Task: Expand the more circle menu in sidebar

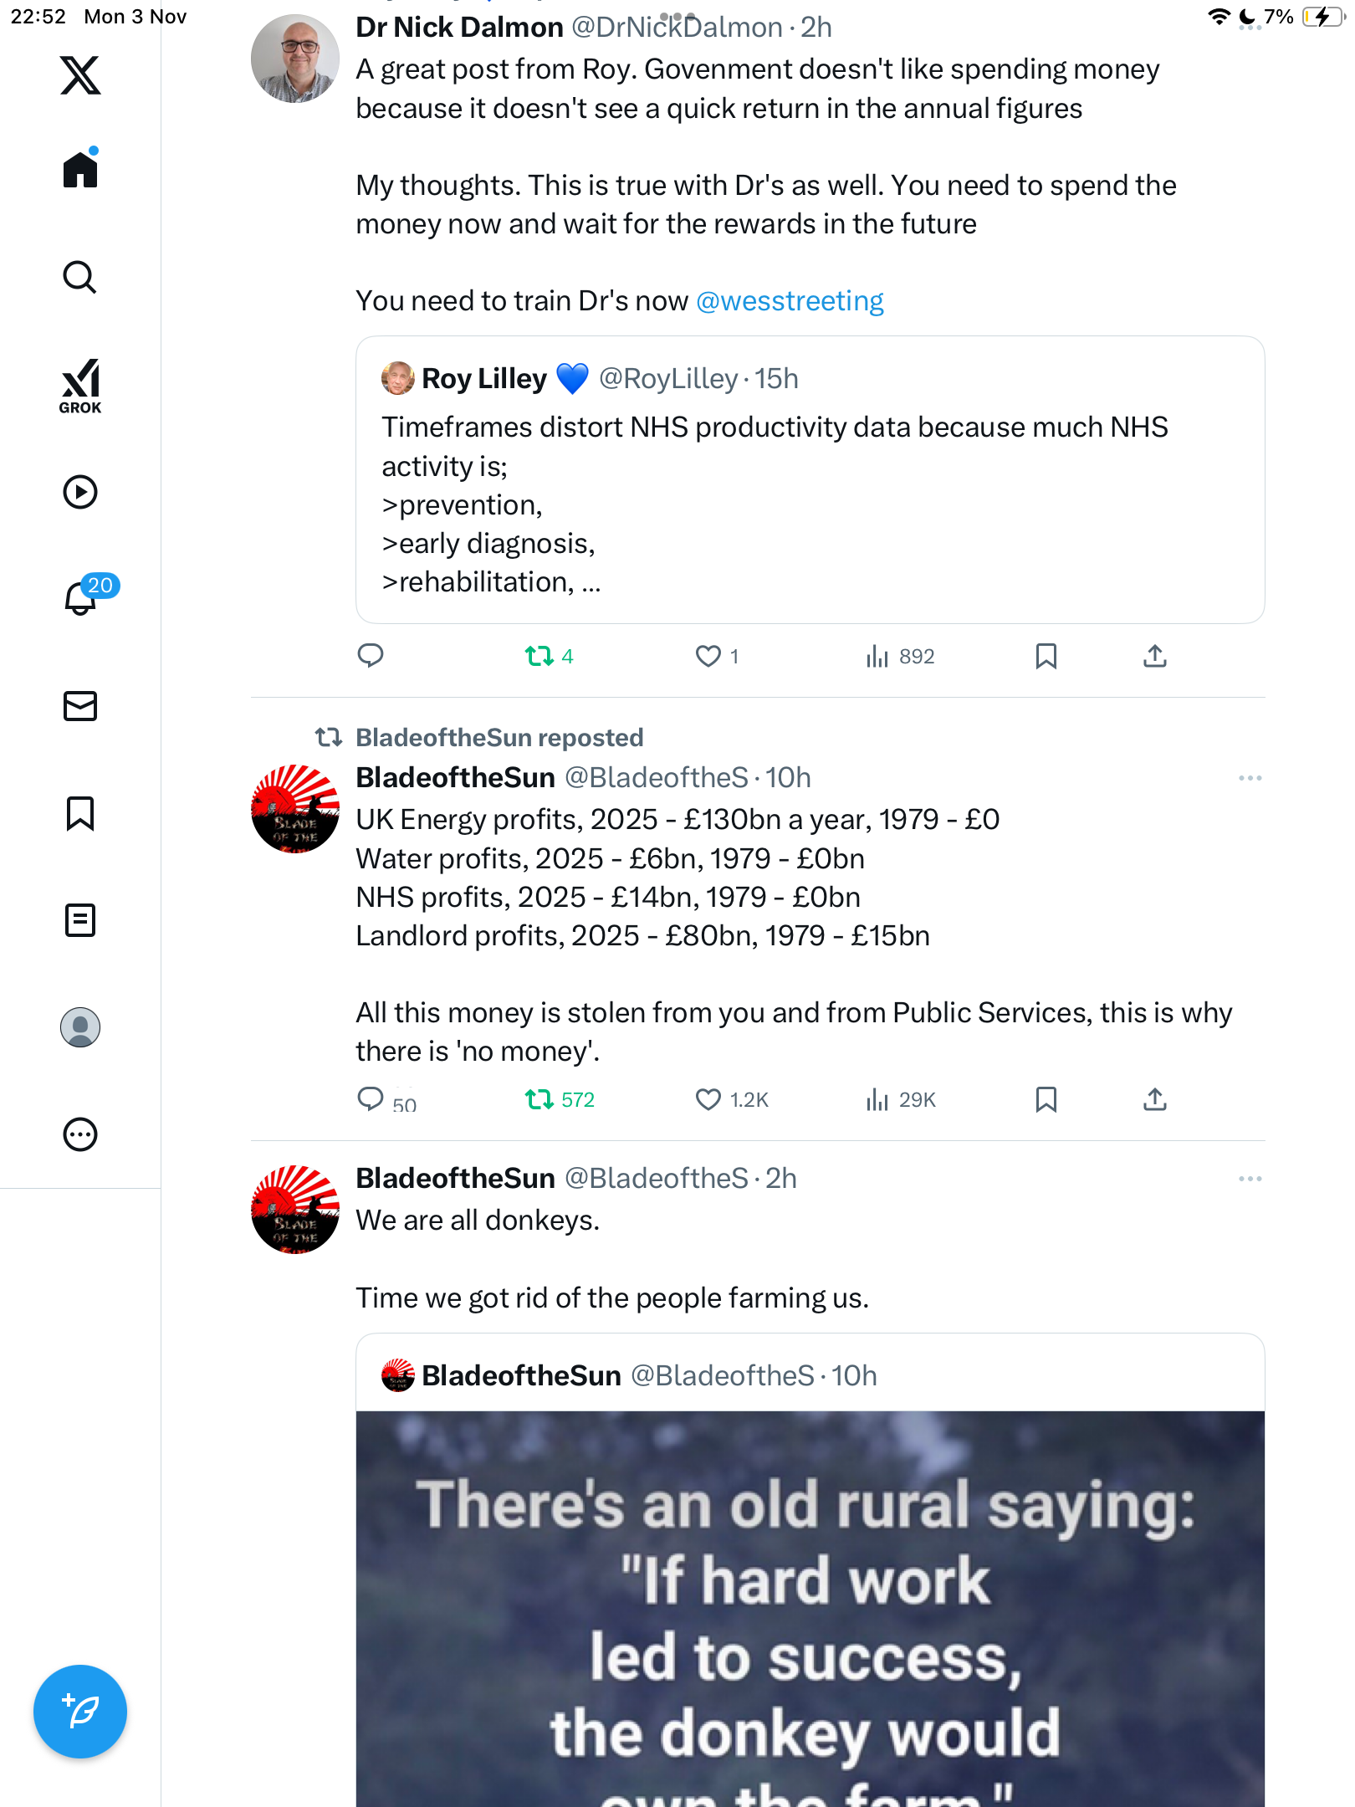Action: 80,1134
